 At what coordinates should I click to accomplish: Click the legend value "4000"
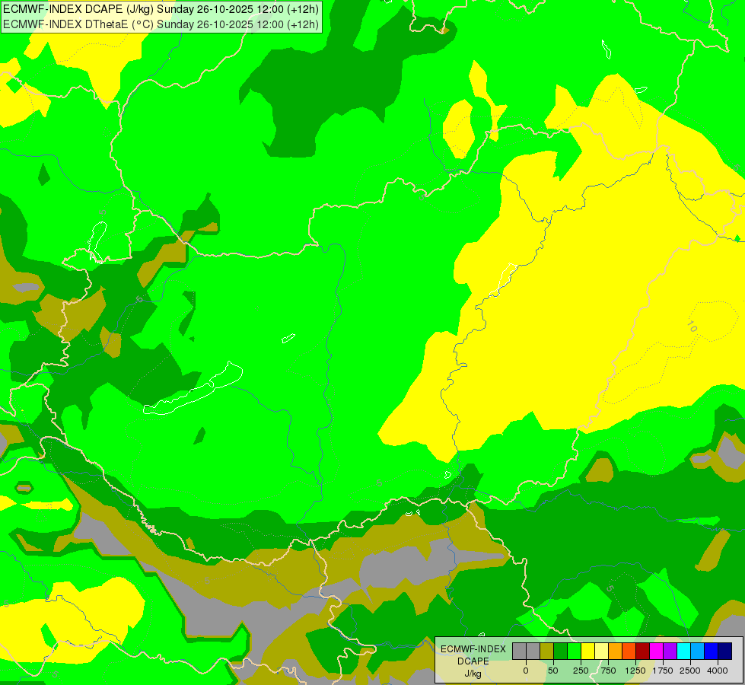pos(718,671)
